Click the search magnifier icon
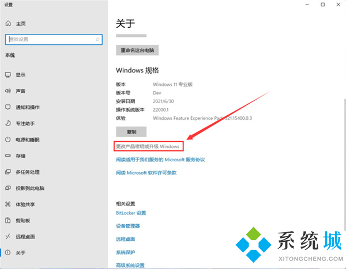Screen dimensions: 346x269 click(x=97, y=40)
